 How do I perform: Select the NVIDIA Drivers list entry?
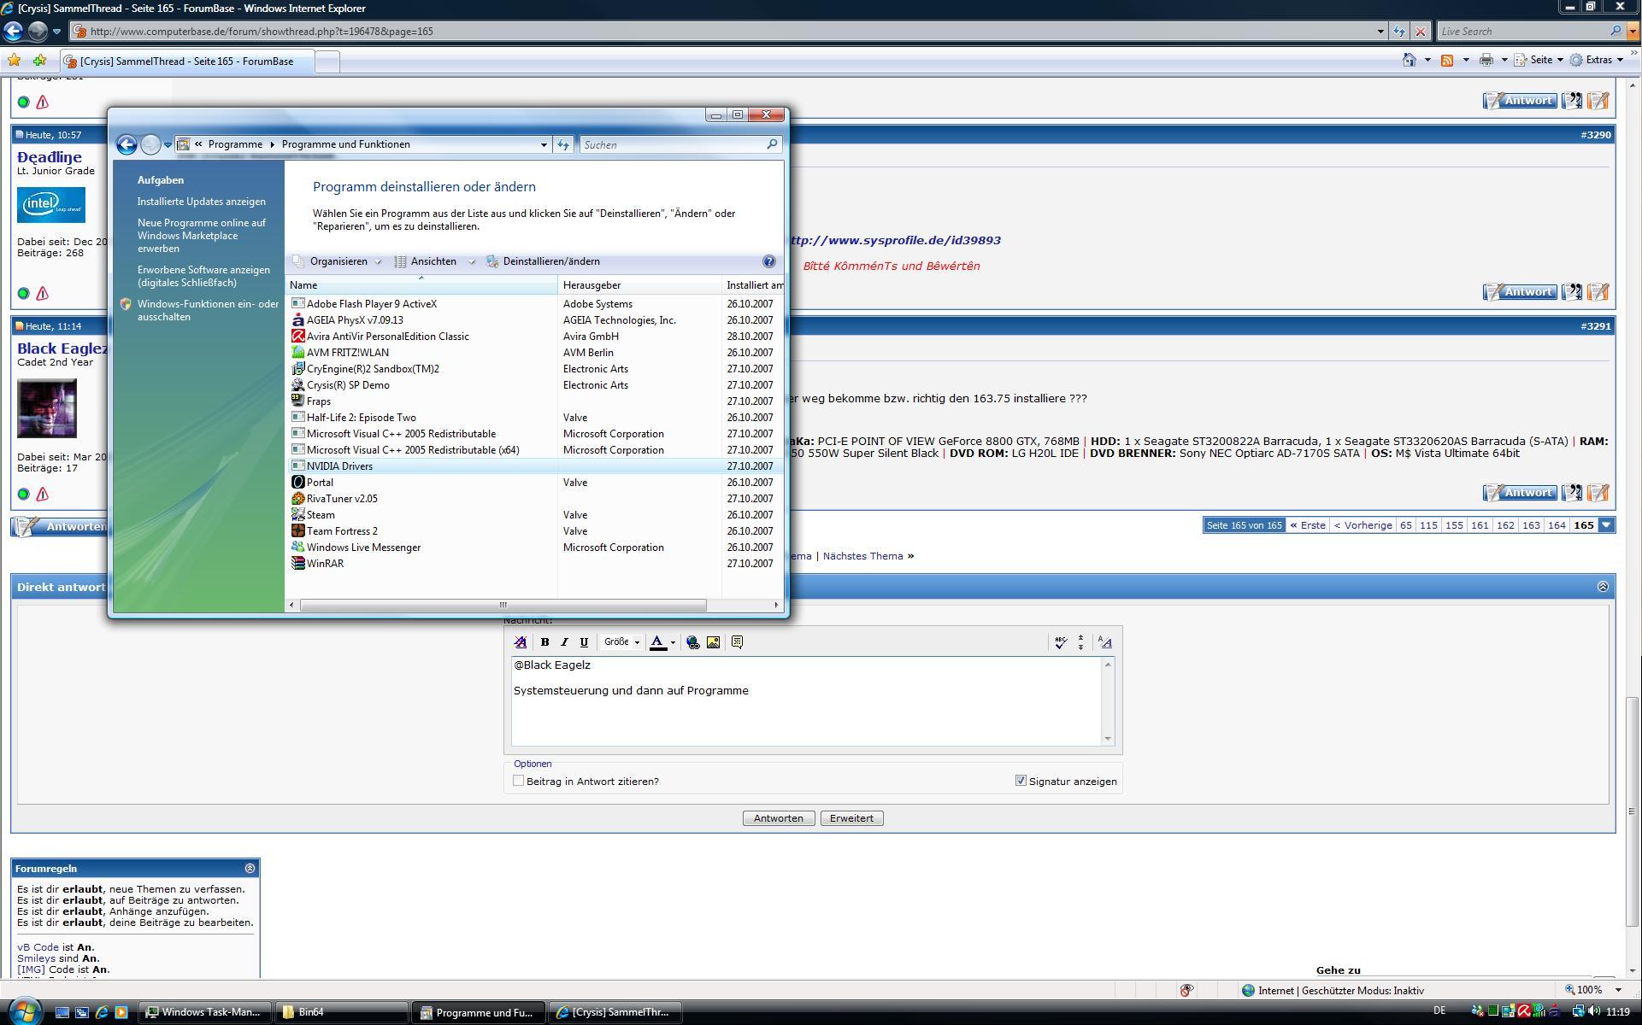[339, 466]
